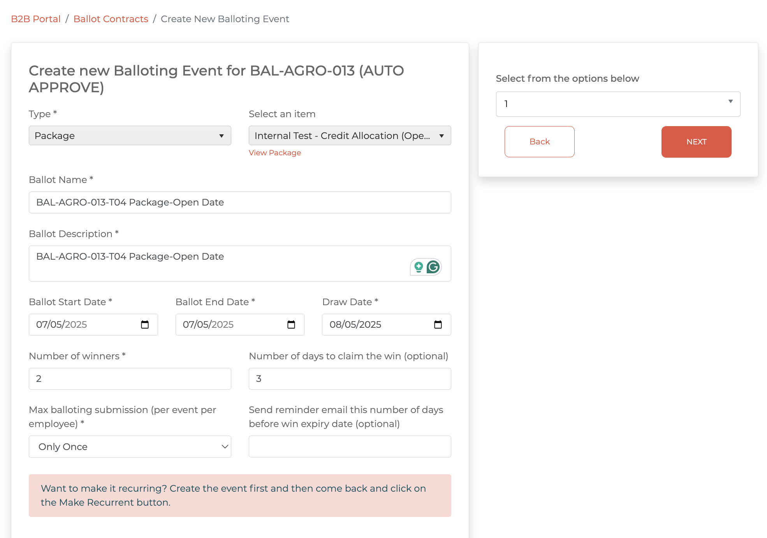Click the Grammarly G icon in description
Screen dimensions: 767x538
tap(433, 267)
